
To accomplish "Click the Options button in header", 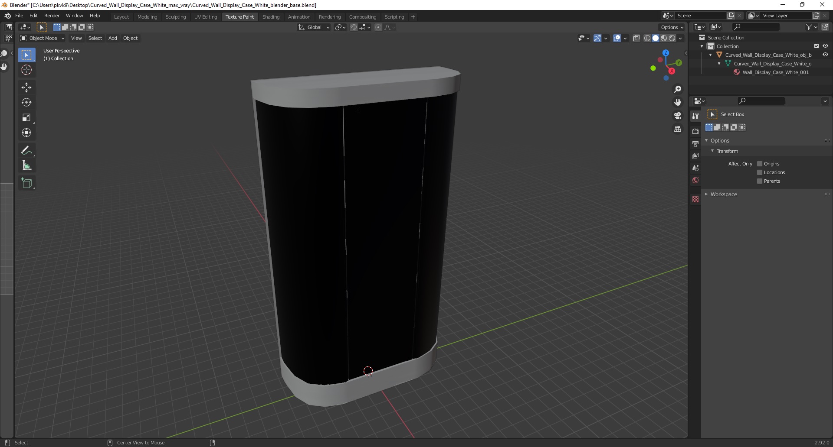I will click(672, 27).
